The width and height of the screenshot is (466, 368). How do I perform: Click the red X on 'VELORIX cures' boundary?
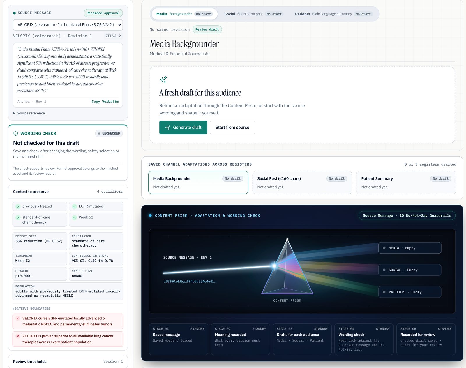(x=18, y=318)
